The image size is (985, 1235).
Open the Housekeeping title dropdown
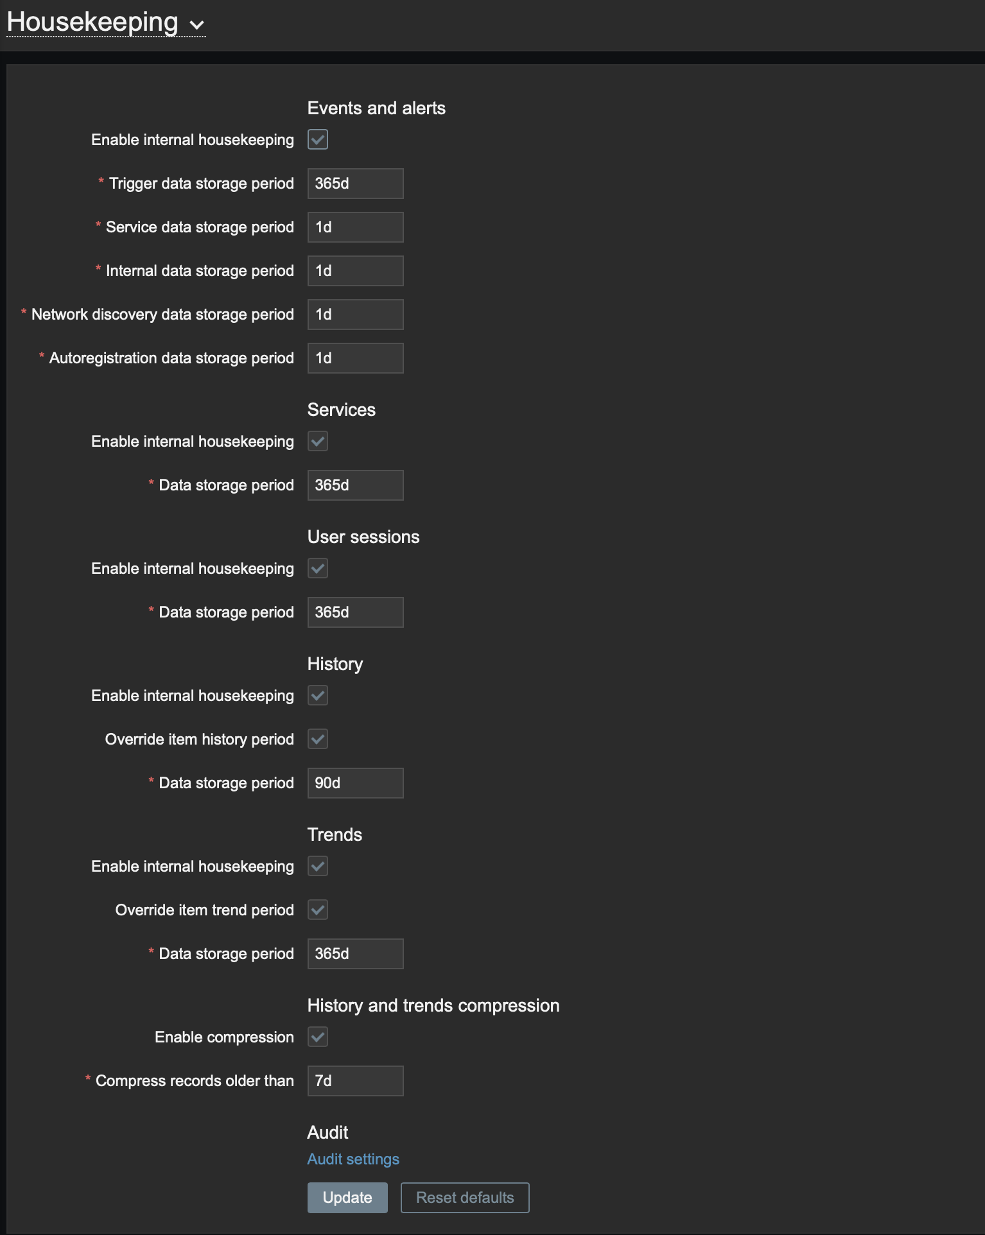point(106,23)
